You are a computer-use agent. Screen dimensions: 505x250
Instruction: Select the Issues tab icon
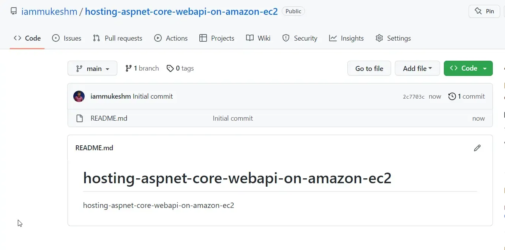pyautogui.click(x=56, y=38)
